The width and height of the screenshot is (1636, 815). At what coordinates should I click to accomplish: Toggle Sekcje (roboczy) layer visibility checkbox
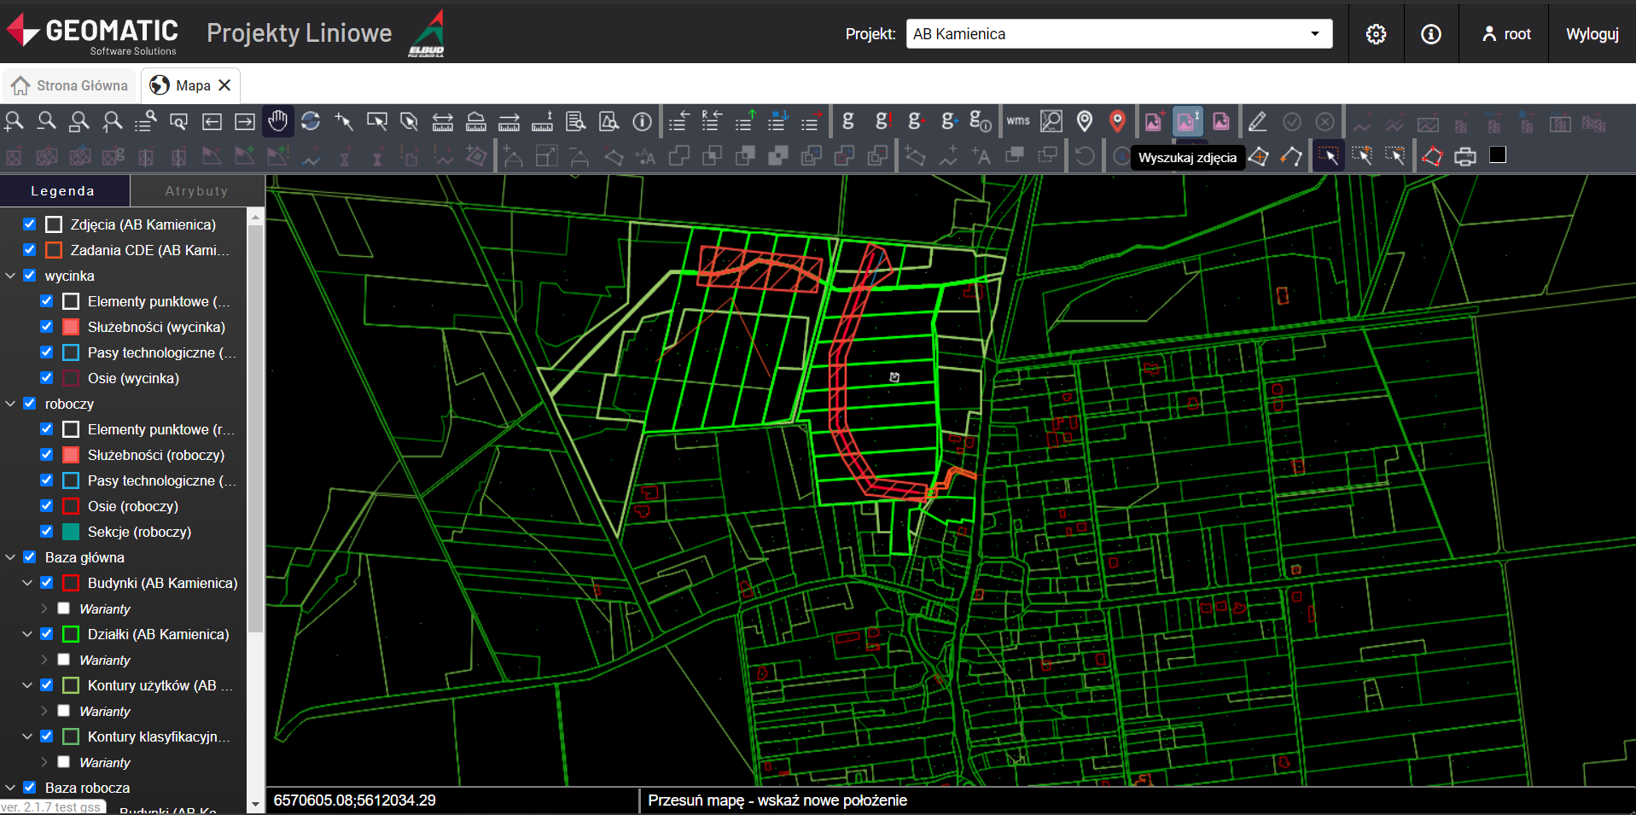tap(47, 532)
